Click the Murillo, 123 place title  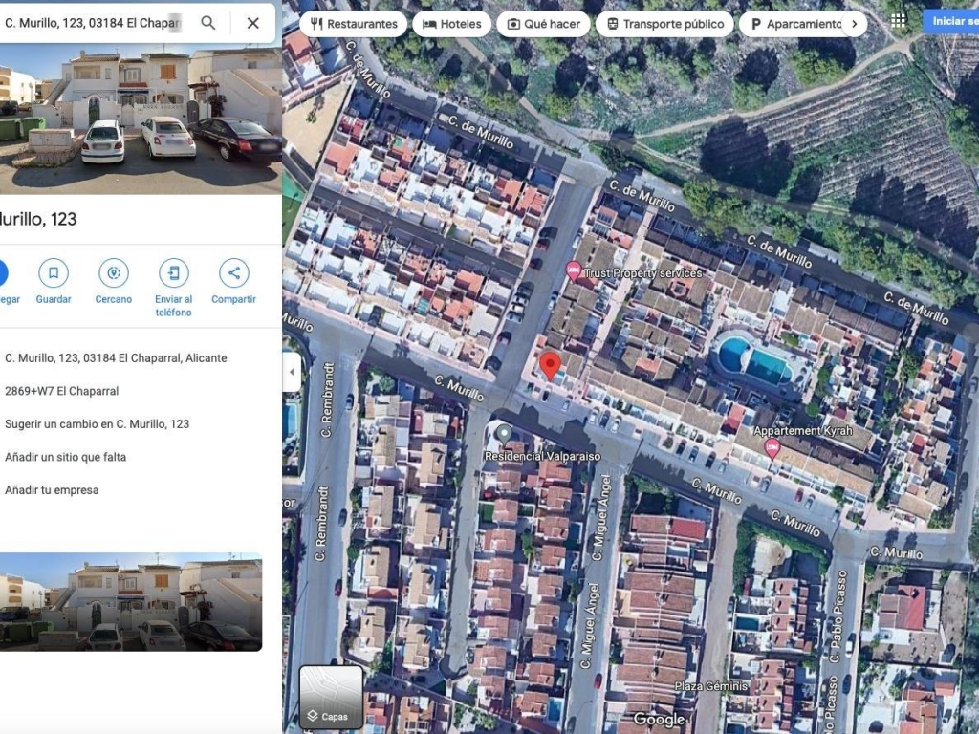point(38,219)
